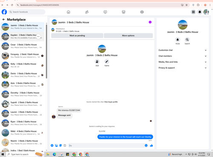Viewport: 213px width, 157px height.
Task: Open more actions plus icon in composer
Action: (52, 145)
